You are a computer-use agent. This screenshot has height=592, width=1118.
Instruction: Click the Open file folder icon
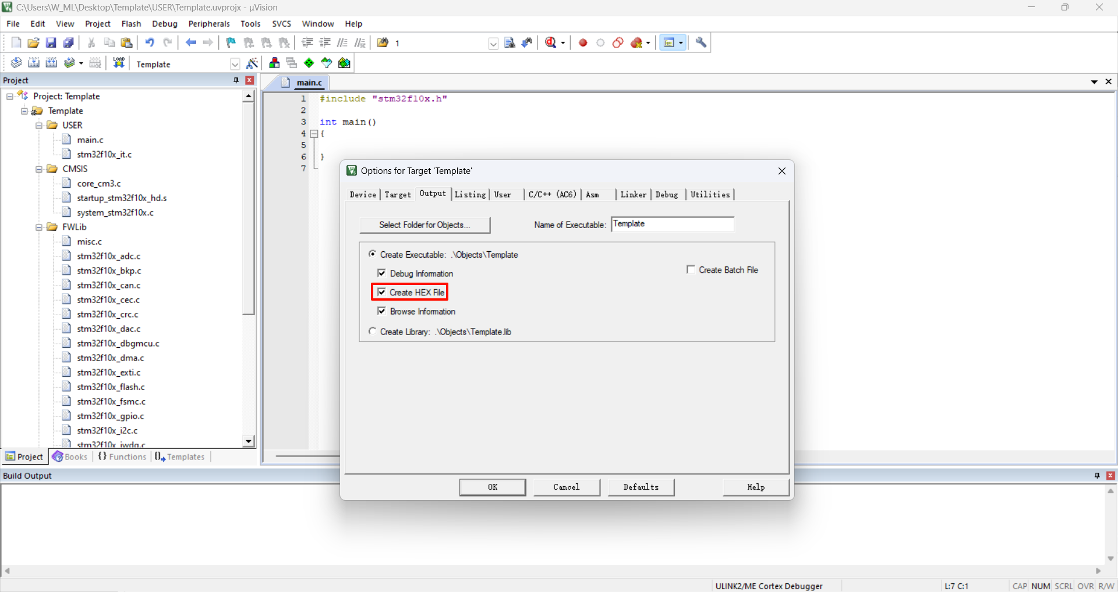point(34,42)
